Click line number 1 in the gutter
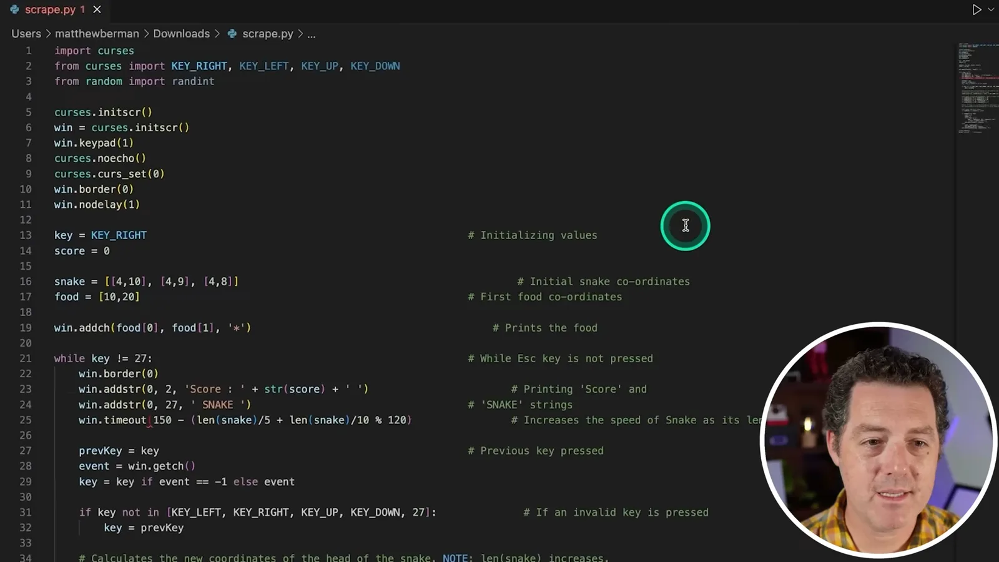 (x=28, y=51)
